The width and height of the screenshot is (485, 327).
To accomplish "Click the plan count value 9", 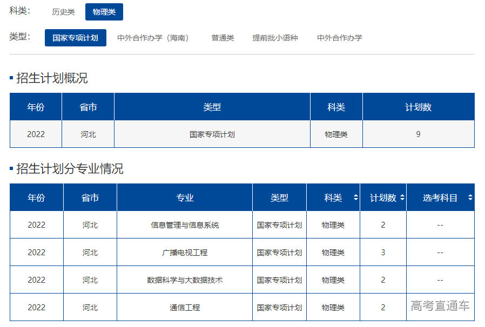I will 417,134.
